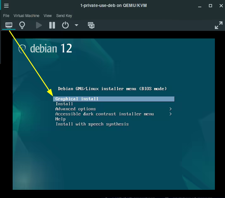Show virtual hardware details lightbulb
The image size is (225, 198).
point(22,25)
